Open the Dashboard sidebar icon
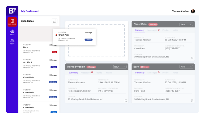 click(12, 22)
